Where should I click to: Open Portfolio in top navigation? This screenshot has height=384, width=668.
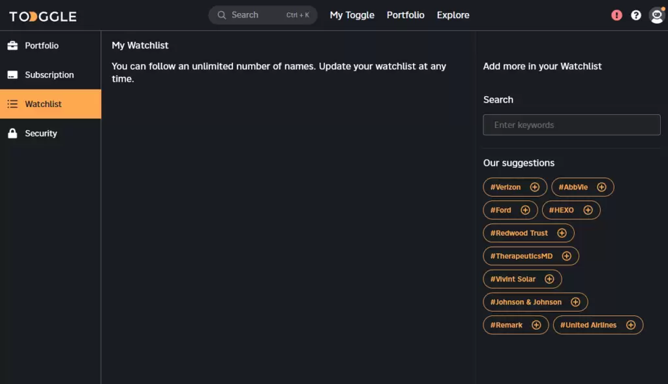click(406, 15)
